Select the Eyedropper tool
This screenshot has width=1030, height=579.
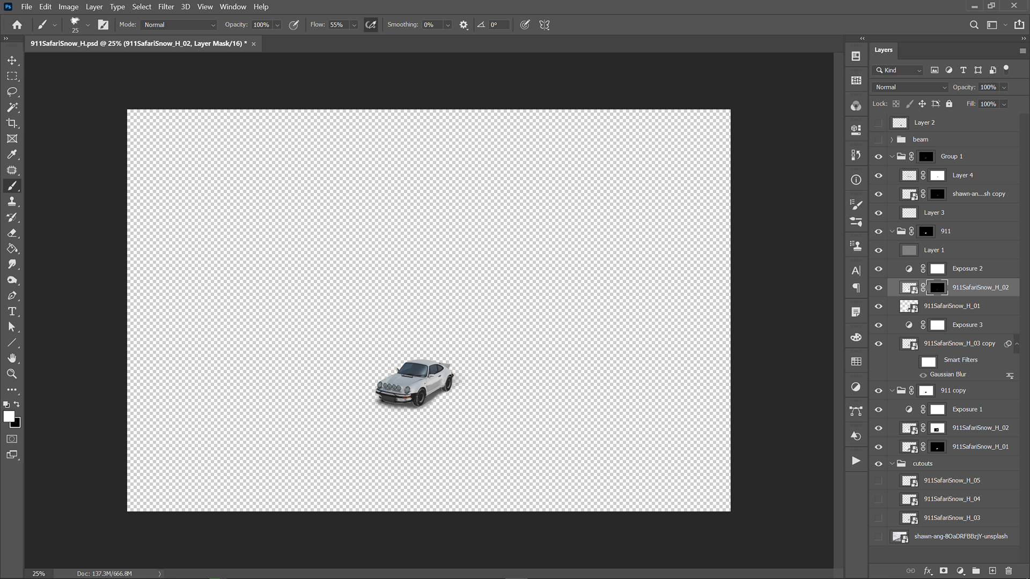(x=12, y=154)
